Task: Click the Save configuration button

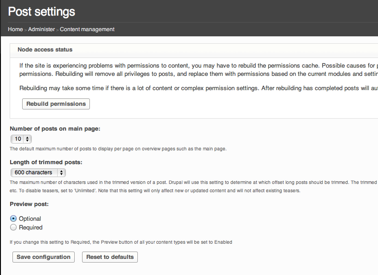Action: click(x=43, y=257)
